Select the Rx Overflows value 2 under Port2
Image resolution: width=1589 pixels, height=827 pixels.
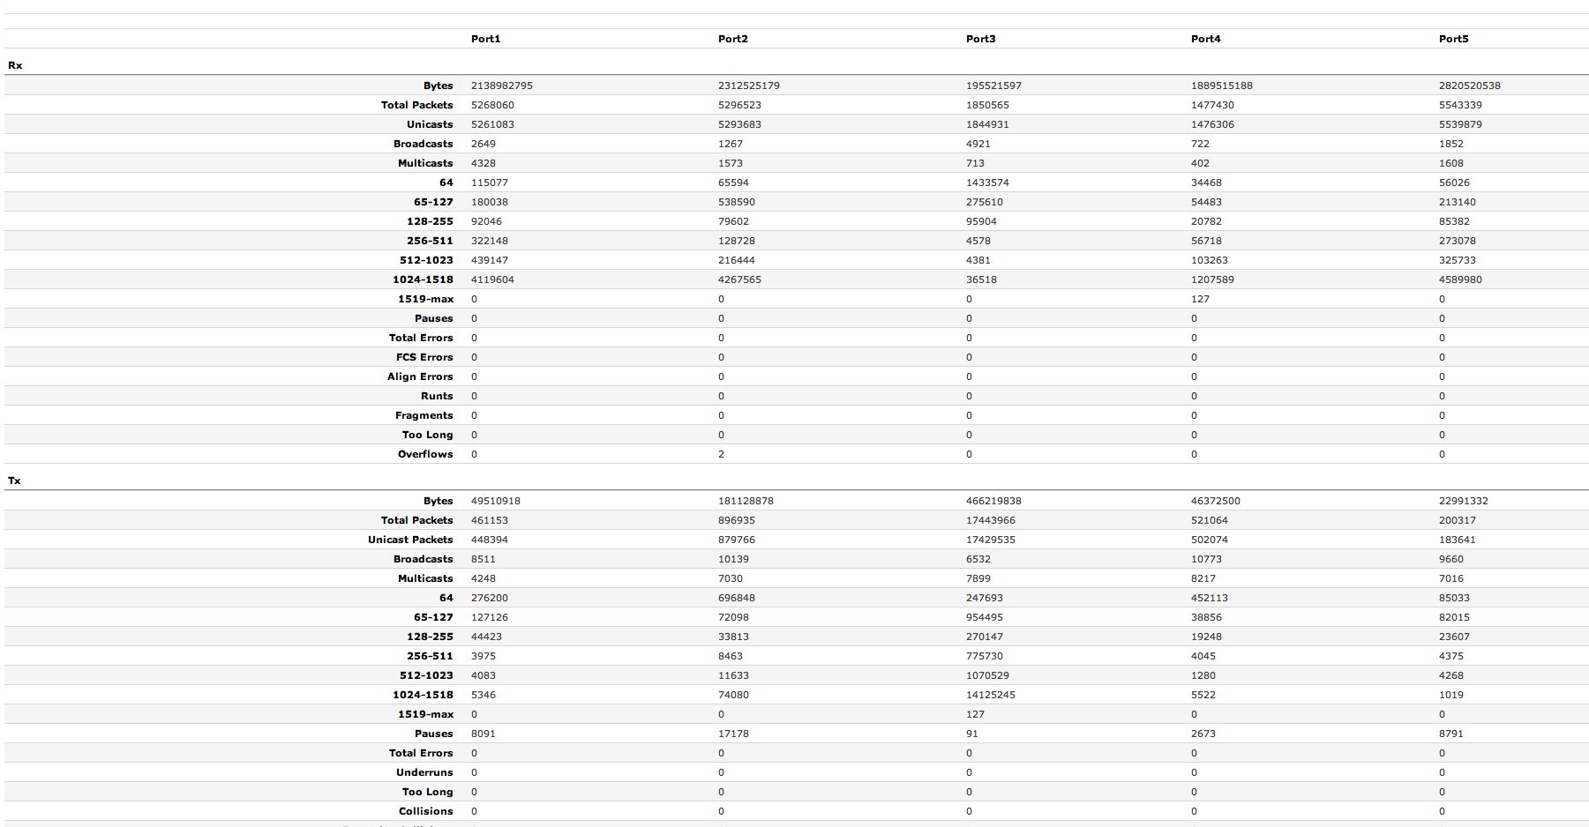click(721, 454)
